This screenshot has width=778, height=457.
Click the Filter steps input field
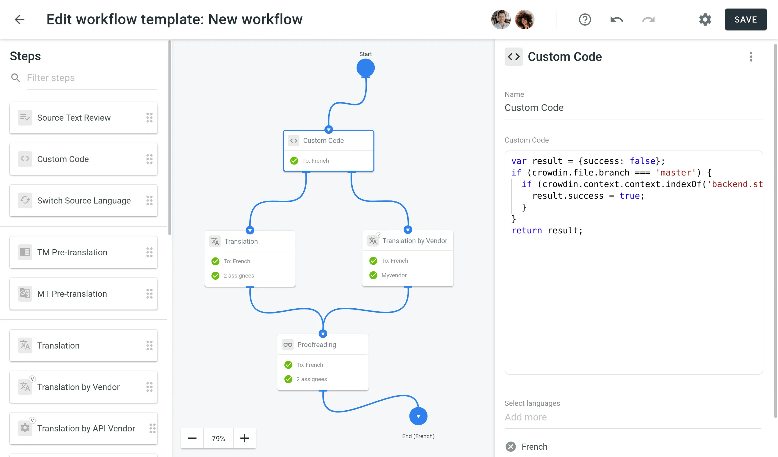pos(92,78)
